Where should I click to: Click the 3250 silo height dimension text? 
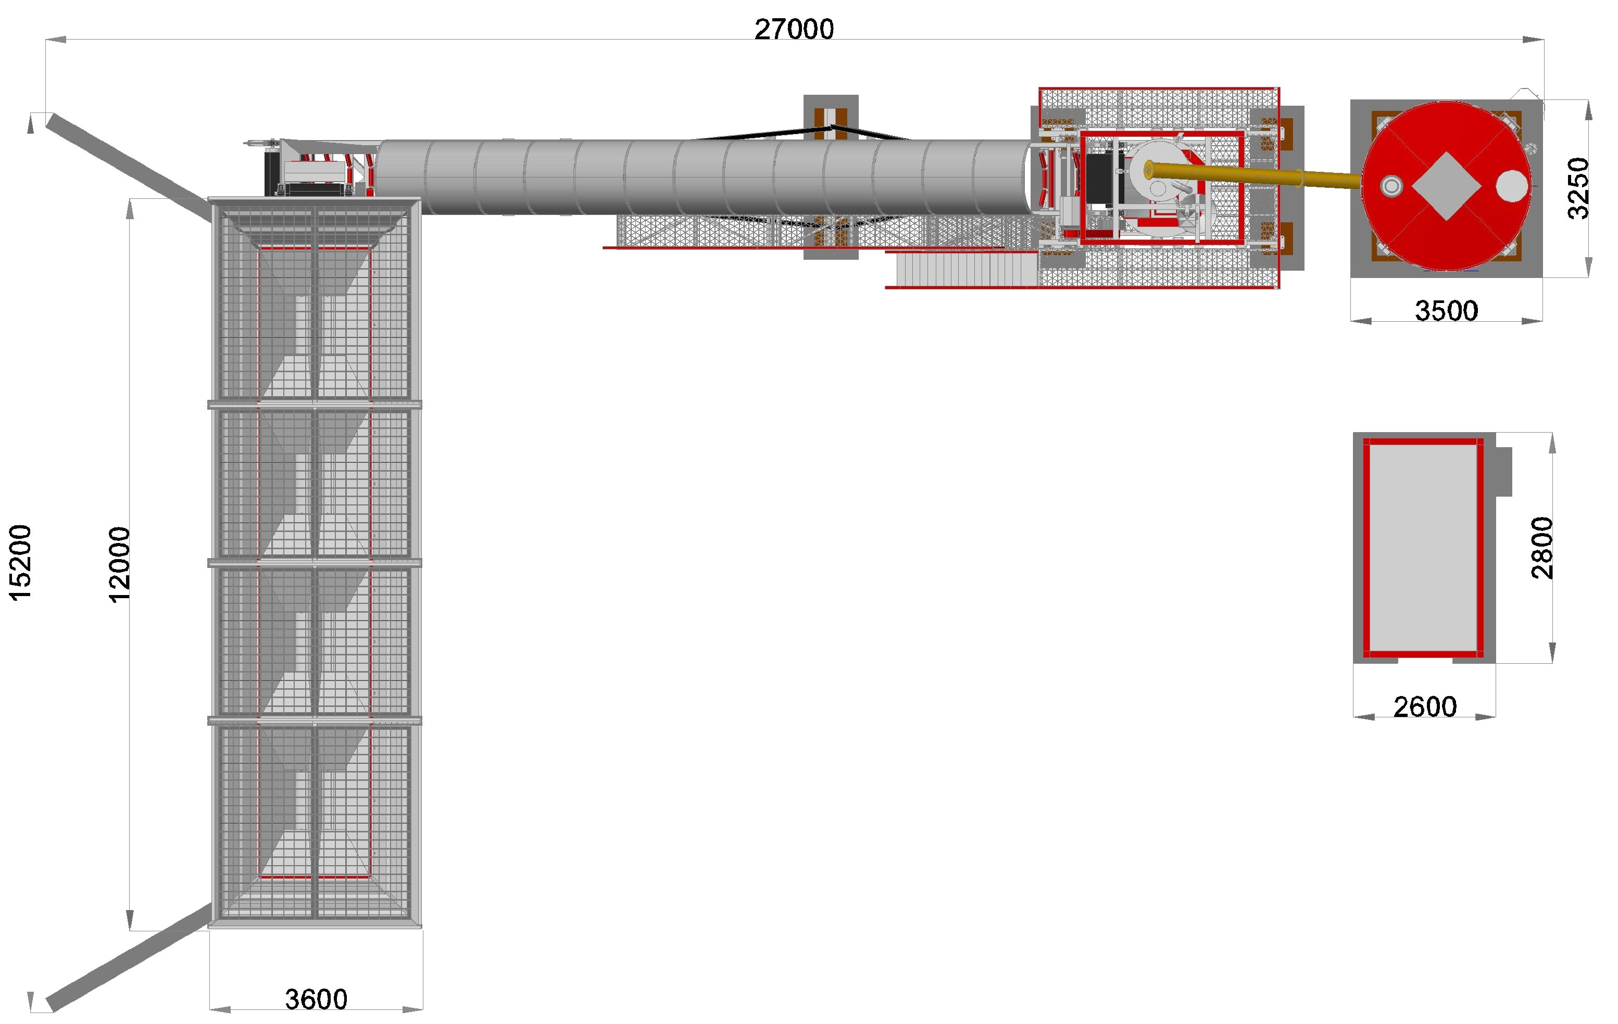pyautogui.click(x=1578, y=188)
